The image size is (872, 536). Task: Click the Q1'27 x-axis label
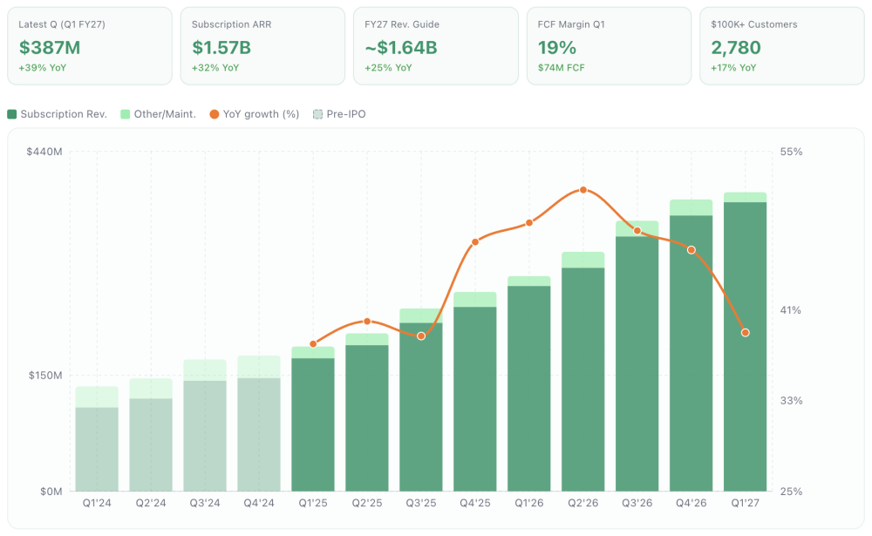[x=746, y=503]
